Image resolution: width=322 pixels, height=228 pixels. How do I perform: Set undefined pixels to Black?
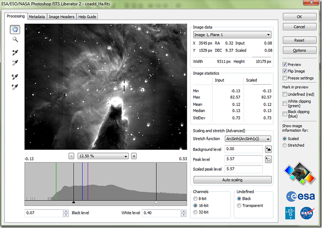(x=239, y=199)
